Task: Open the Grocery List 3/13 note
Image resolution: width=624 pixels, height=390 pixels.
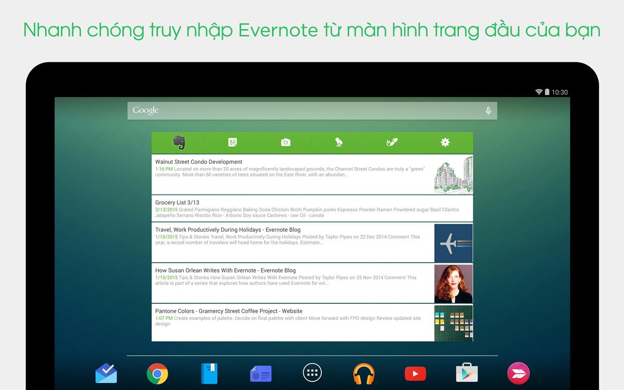Action: 312,209
